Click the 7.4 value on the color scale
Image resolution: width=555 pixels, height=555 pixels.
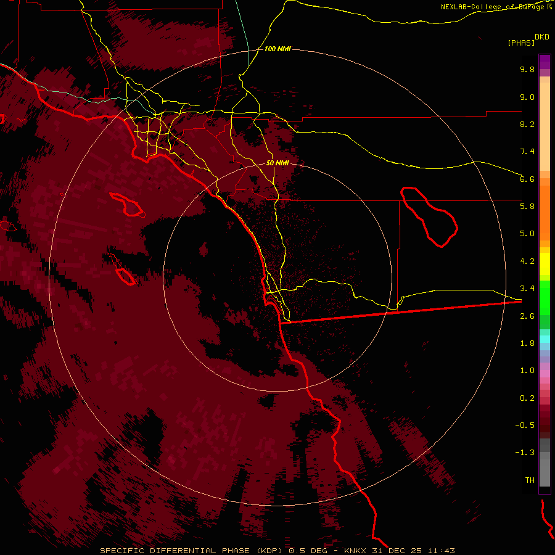[527, 152]
